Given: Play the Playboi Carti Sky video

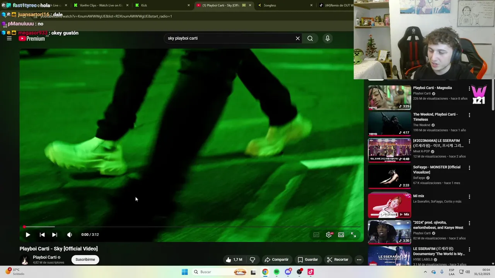Looking at the screenshot, I should coord(28,235).
